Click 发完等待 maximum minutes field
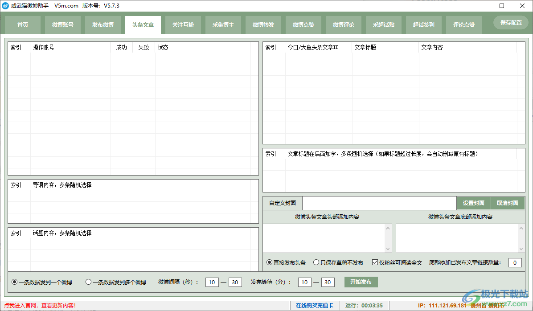 pyautogui.click(x=328, y=282)
